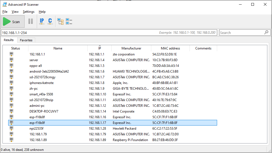Click the Comments column header
The width and height of the screenshot is (272, 153).
tap(203, 48)
